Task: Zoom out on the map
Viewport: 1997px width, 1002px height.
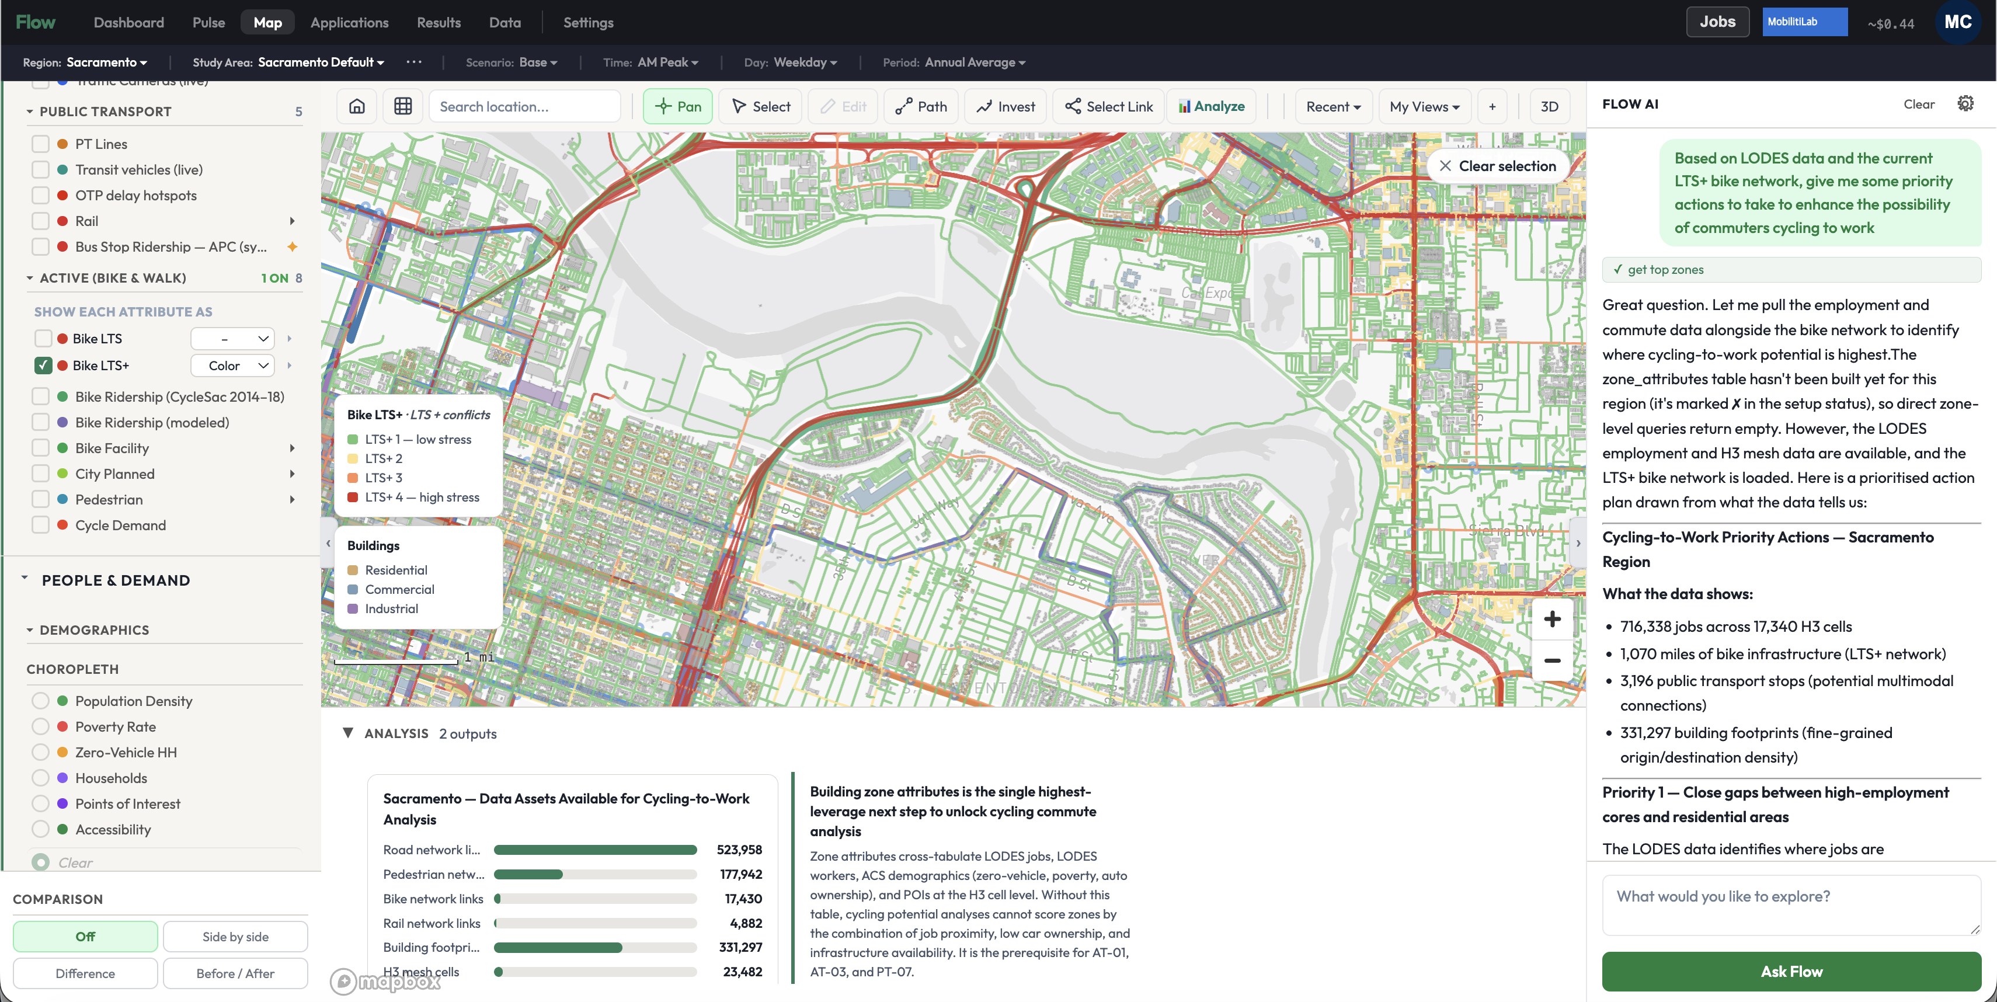Action: coord(1552,661)
